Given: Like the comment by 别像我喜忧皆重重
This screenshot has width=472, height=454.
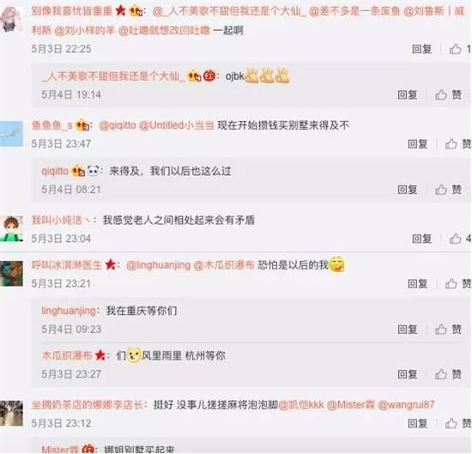Looking at the screenshot, I should click(459, 49).
